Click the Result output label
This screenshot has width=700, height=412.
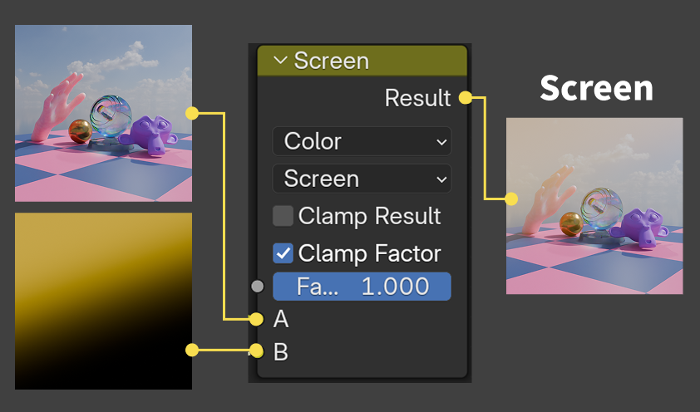[x=417, y=98]
